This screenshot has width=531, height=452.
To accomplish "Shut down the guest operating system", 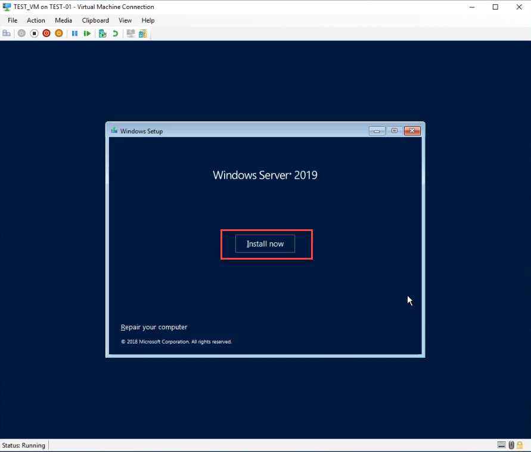I will point(46,33).
